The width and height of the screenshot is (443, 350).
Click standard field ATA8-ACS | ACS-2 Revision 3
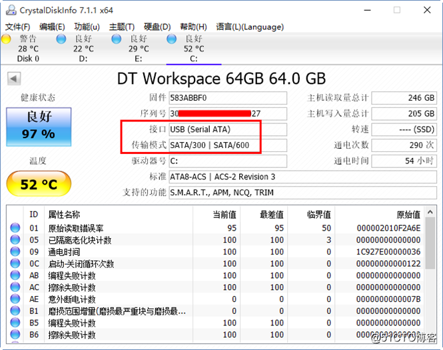303,177
